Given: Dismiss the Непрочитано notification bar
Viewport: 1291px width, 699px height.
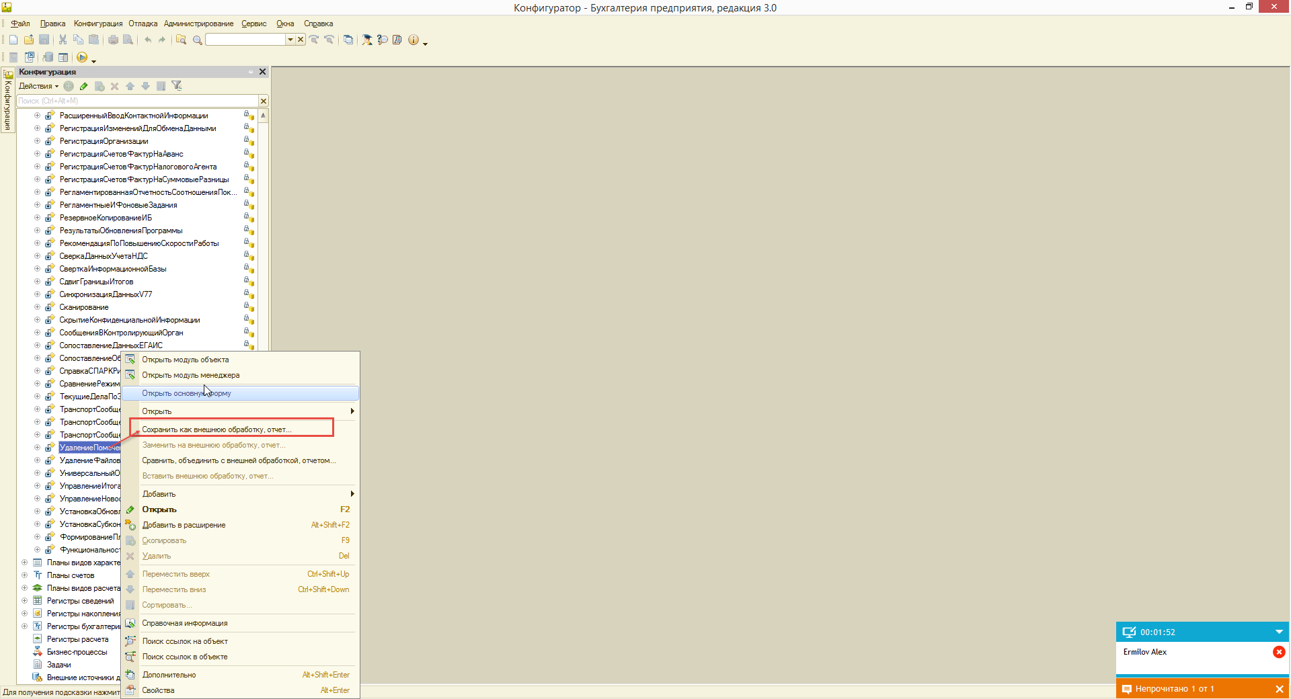Looking at the screenshot, I should coord(1279,689).
